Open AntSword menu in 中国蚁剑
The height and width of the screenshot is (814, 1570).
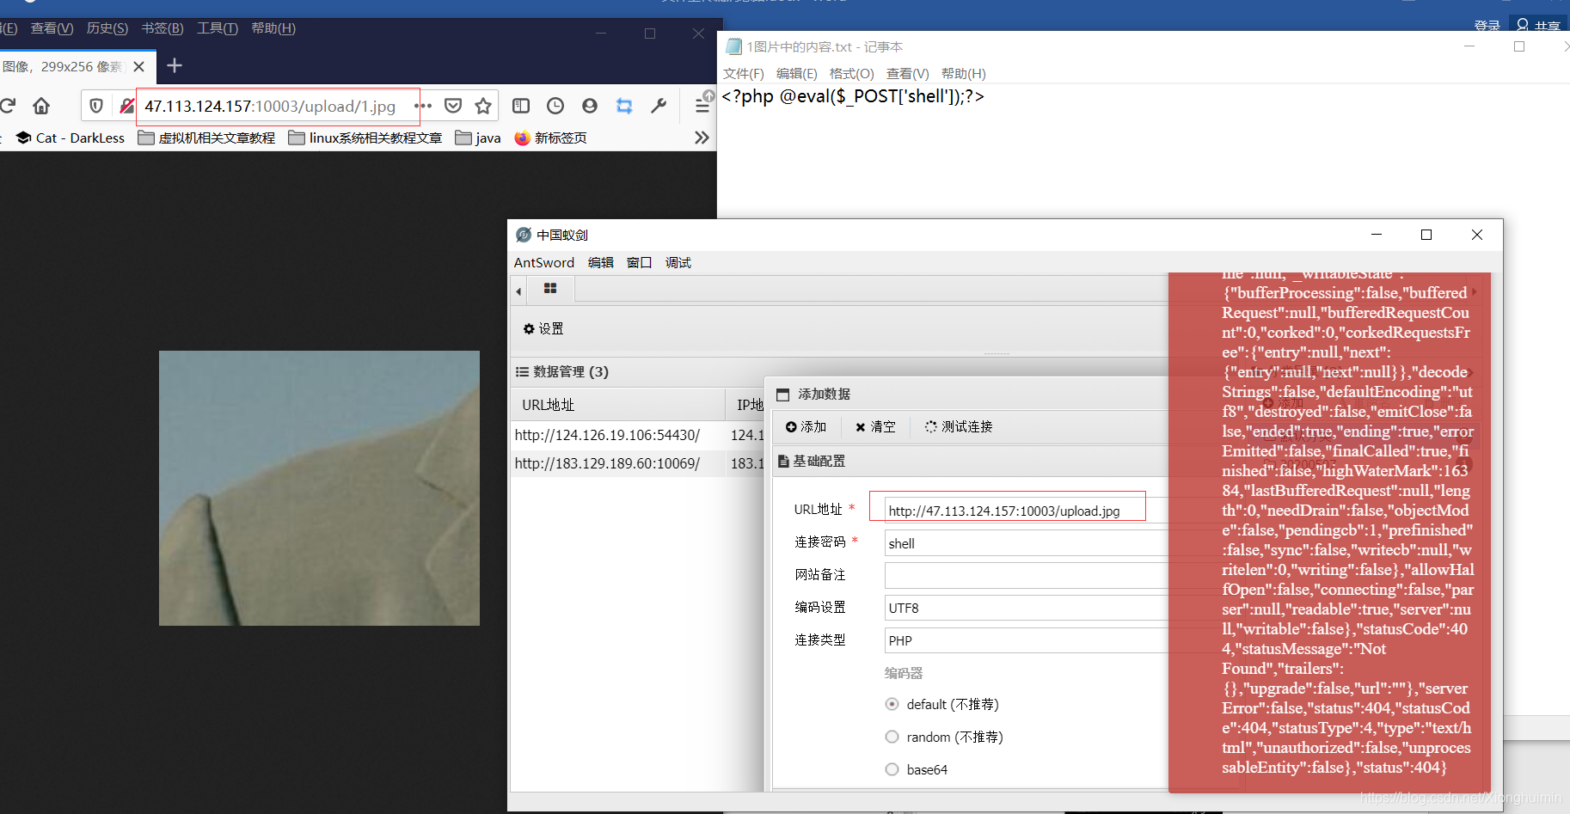pos(544,263)
